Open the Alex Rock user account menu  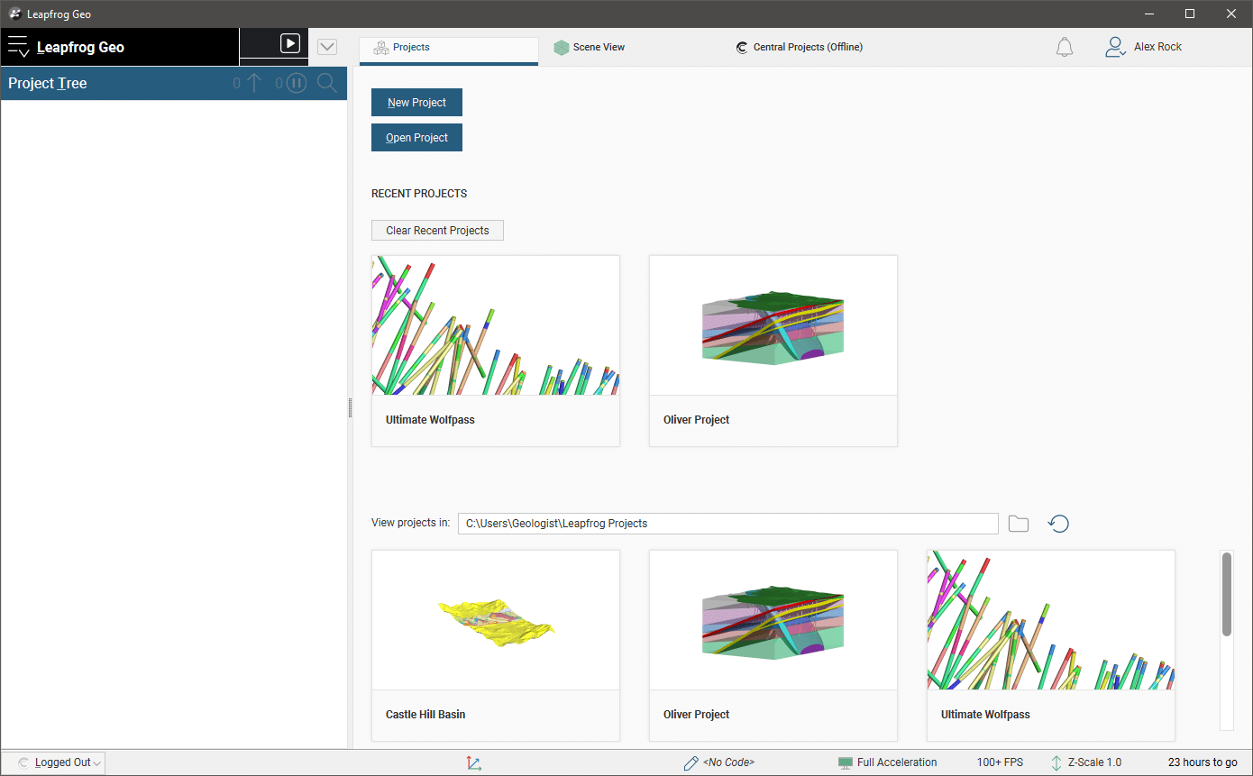[1143, 47]
